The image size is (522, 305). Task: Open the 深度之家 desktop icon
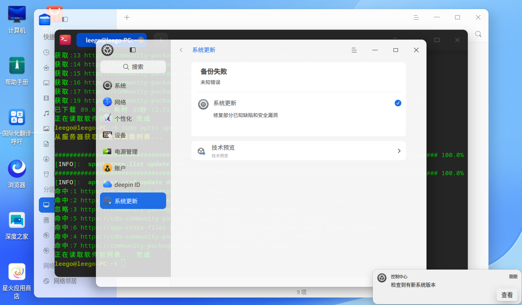[x=17, y=225]
